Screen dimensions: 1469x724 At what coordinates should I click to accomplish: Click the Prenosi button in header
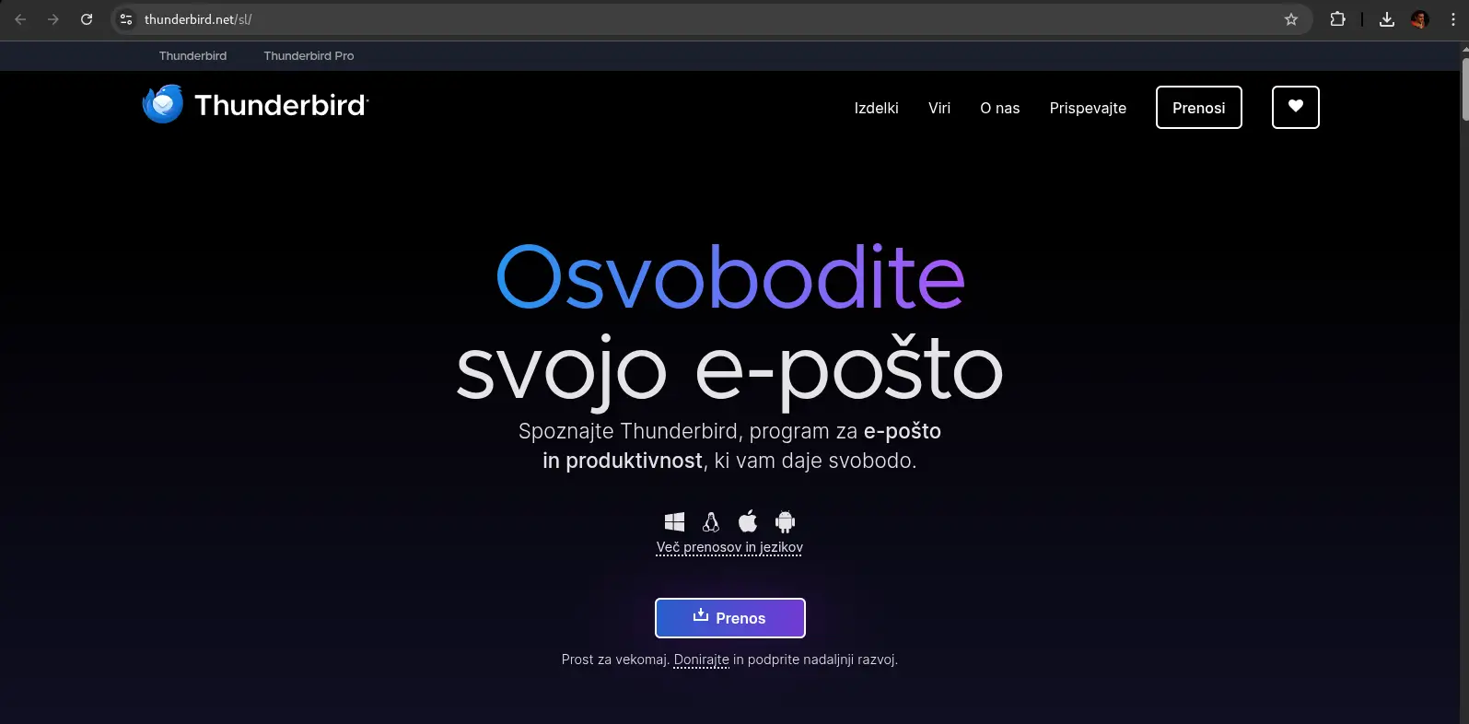coord(1199,107)
